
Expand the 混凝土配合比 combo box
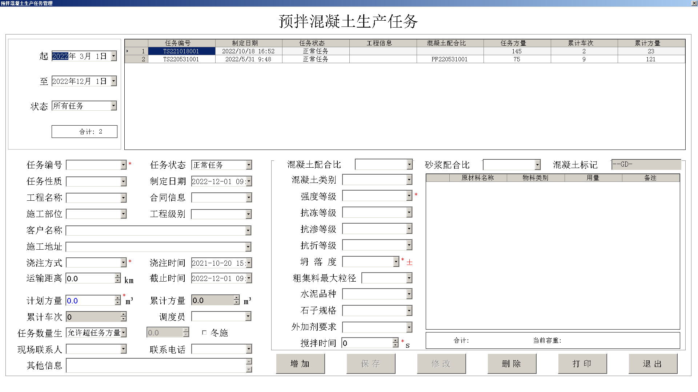tap(409, 164)
